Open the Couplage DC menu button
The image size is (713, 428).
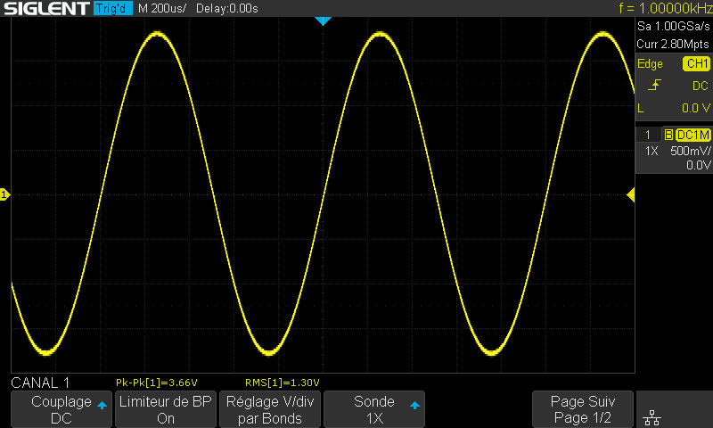[61, 409]
